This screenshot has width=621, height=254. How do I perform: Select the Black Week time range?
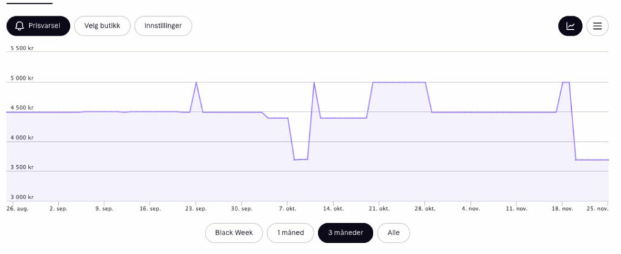pyautogui.click(x=234, y=233)
